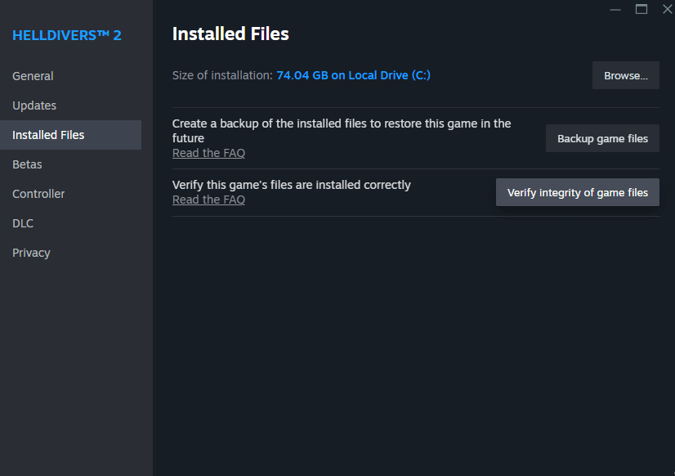Read the FAQ about verifying files
Image resolution: width=675 pixels, height=476 pixels.
click(x=208, y=199)
